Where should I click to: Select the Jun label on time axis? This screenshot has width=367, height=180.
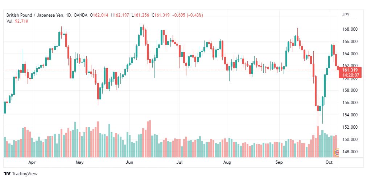tap(129, 162)
